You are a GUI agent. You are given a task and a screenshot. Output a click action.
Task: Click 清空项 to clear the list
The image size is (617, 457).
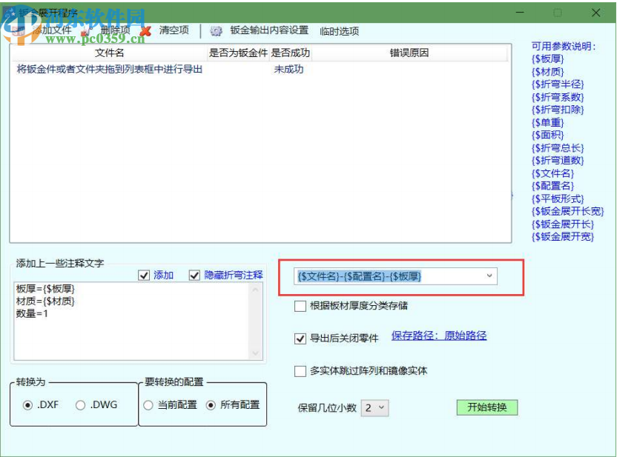tap(174, 30)
